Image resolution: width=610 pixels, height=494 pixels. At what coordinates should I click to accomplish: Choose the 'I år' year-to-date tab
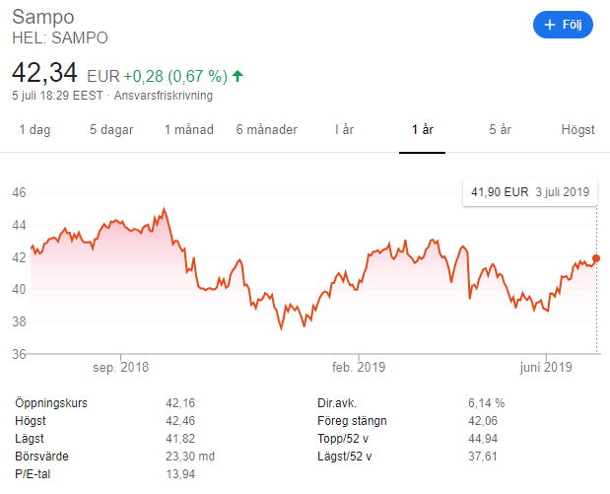pyautogui.click(x=344, y=129)
